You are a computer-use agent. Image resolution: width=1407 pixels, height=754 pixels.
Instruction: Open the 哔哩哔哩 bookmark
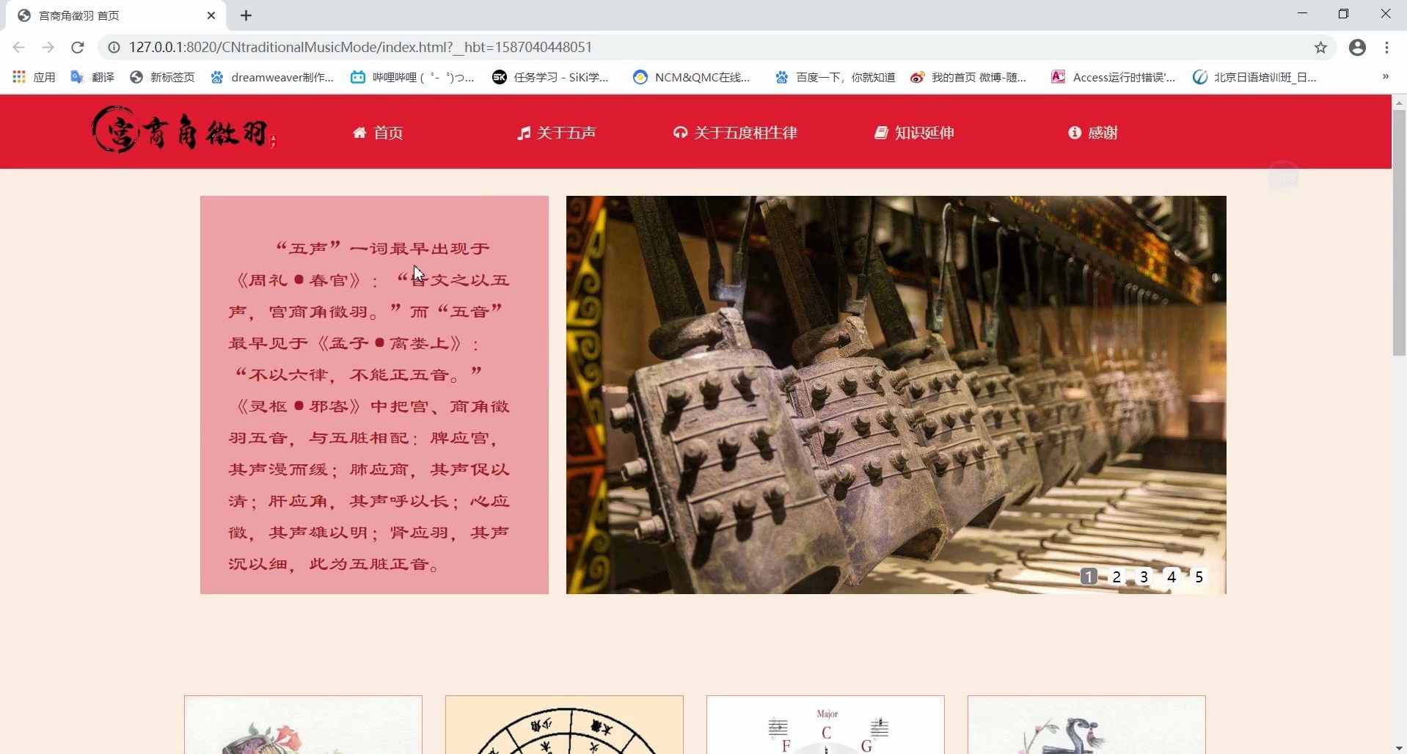(x=412, y=77)
